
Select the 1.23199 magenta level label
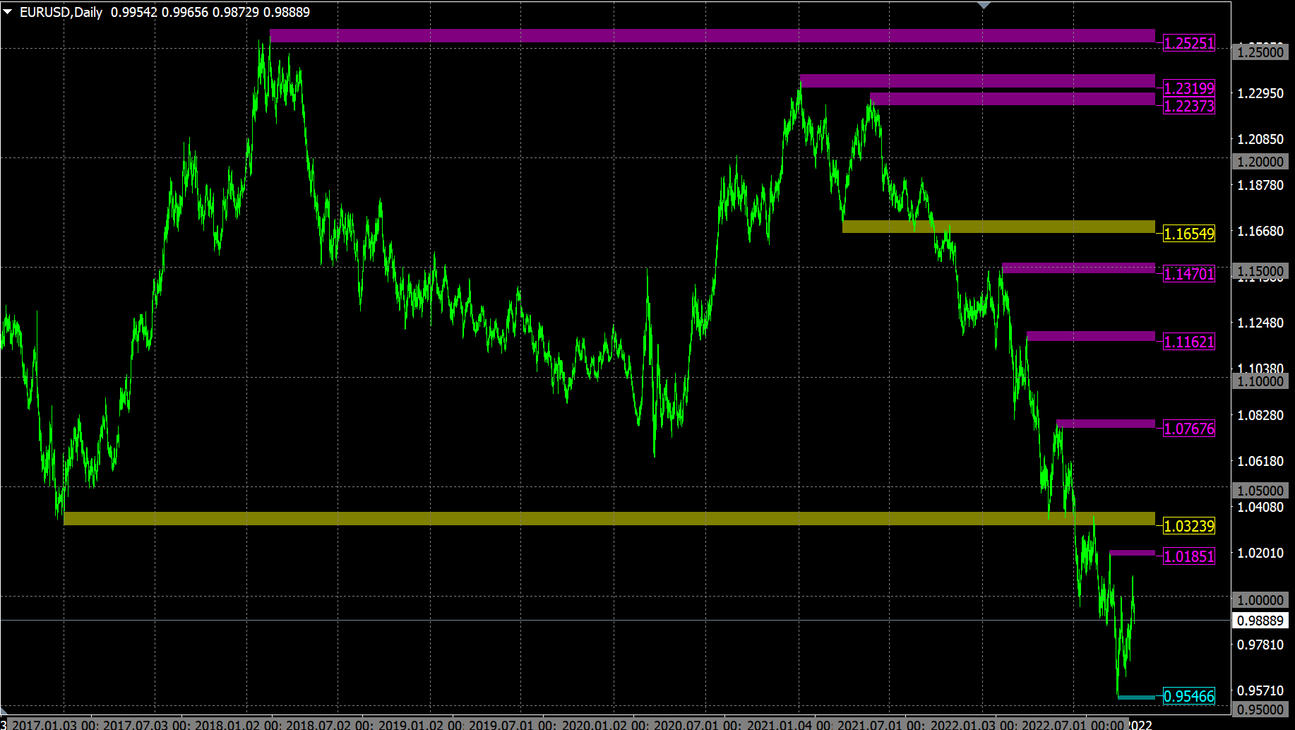pos(1189,88)
